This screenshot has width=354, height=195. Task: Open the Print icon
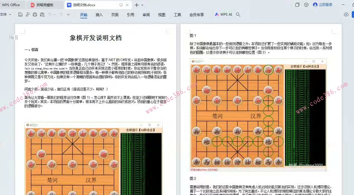click(35, 14)
